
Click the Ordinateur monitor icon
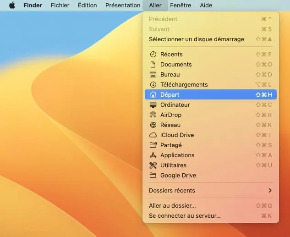point(153,105)
